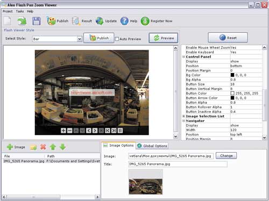The image size is (269, 201).
Task: Pan right with the right arrow control
Action: [x=95, y=131]
